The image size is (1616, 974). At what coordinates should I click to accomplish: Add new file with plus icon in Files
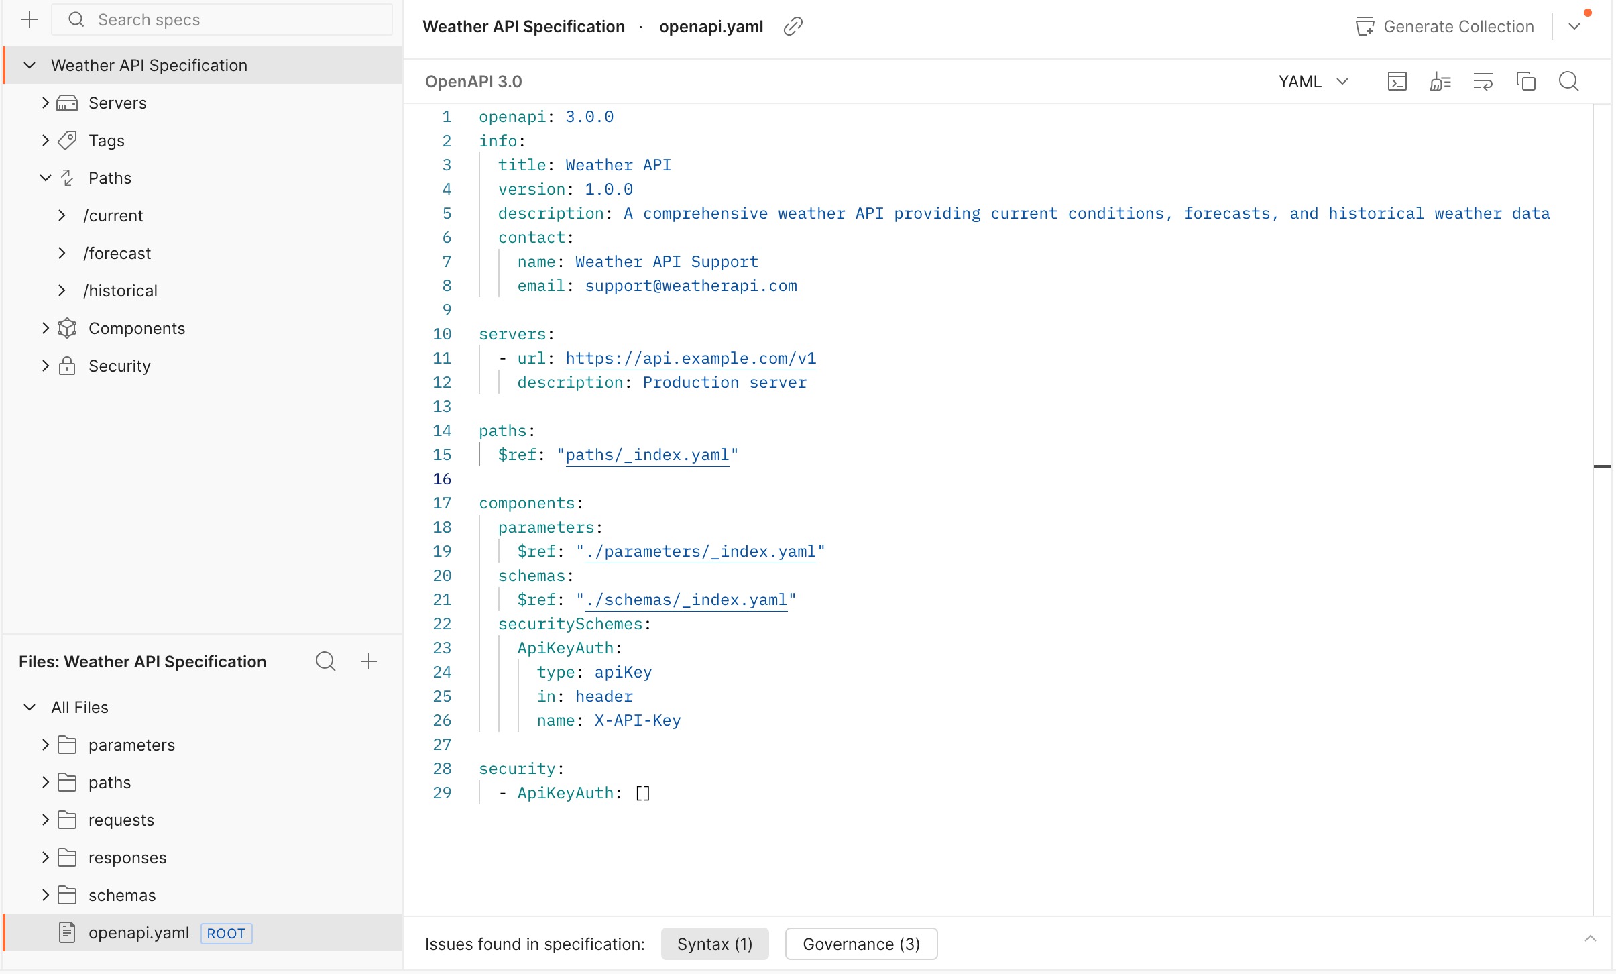pyautogui.click(x=368, y=661)
